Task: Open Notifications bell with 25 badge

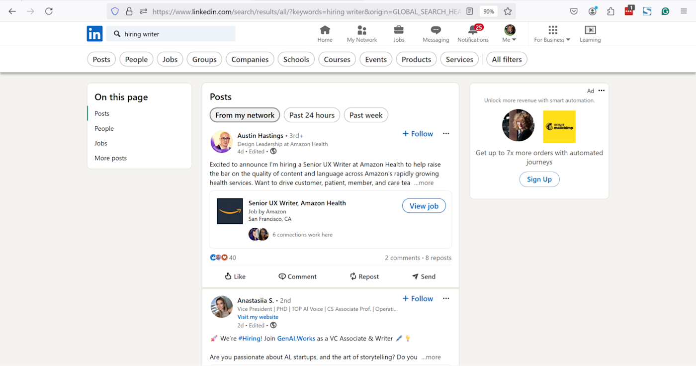Action: coord(473,34)
